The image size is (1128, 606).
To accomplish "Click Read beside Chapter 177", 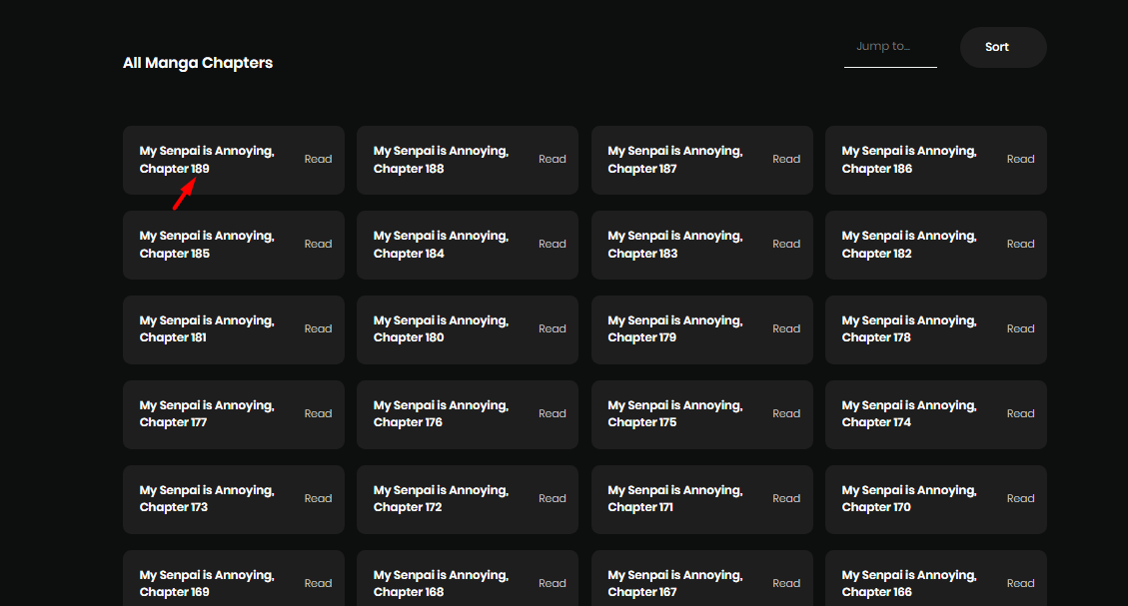I will 318,414.
